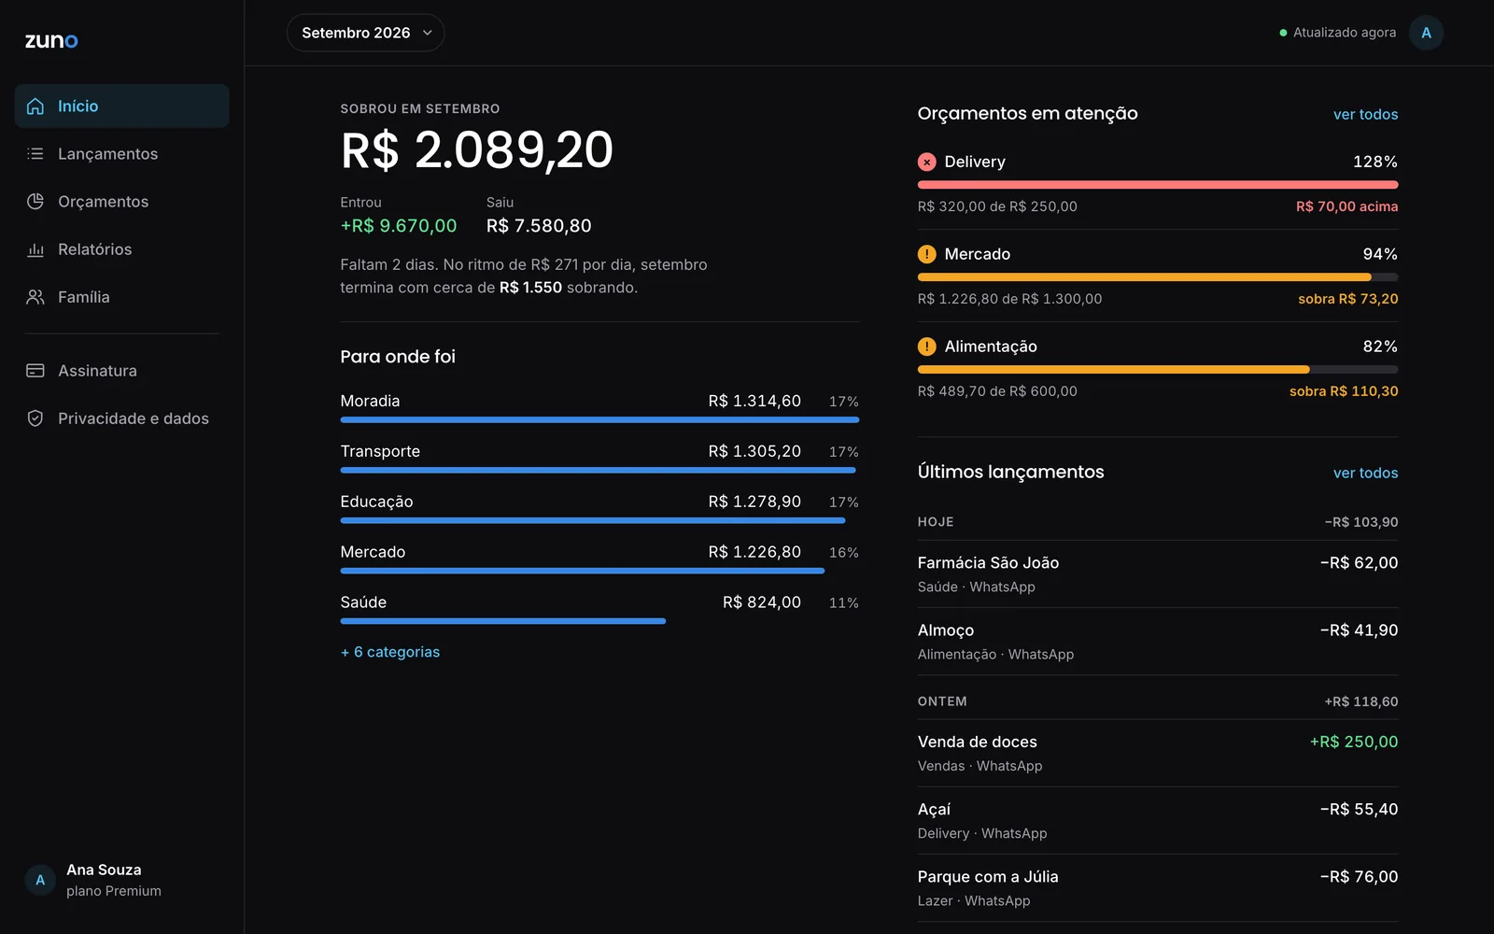Open the Família menu item
The height and width of the screenshot is (934, 1494).
pyautogui.click(x=121, y=297)
